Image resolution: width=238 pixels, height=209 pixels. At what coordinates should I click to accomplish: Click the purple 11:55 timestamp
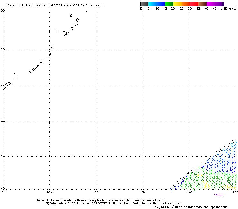[x=218, y=195]
